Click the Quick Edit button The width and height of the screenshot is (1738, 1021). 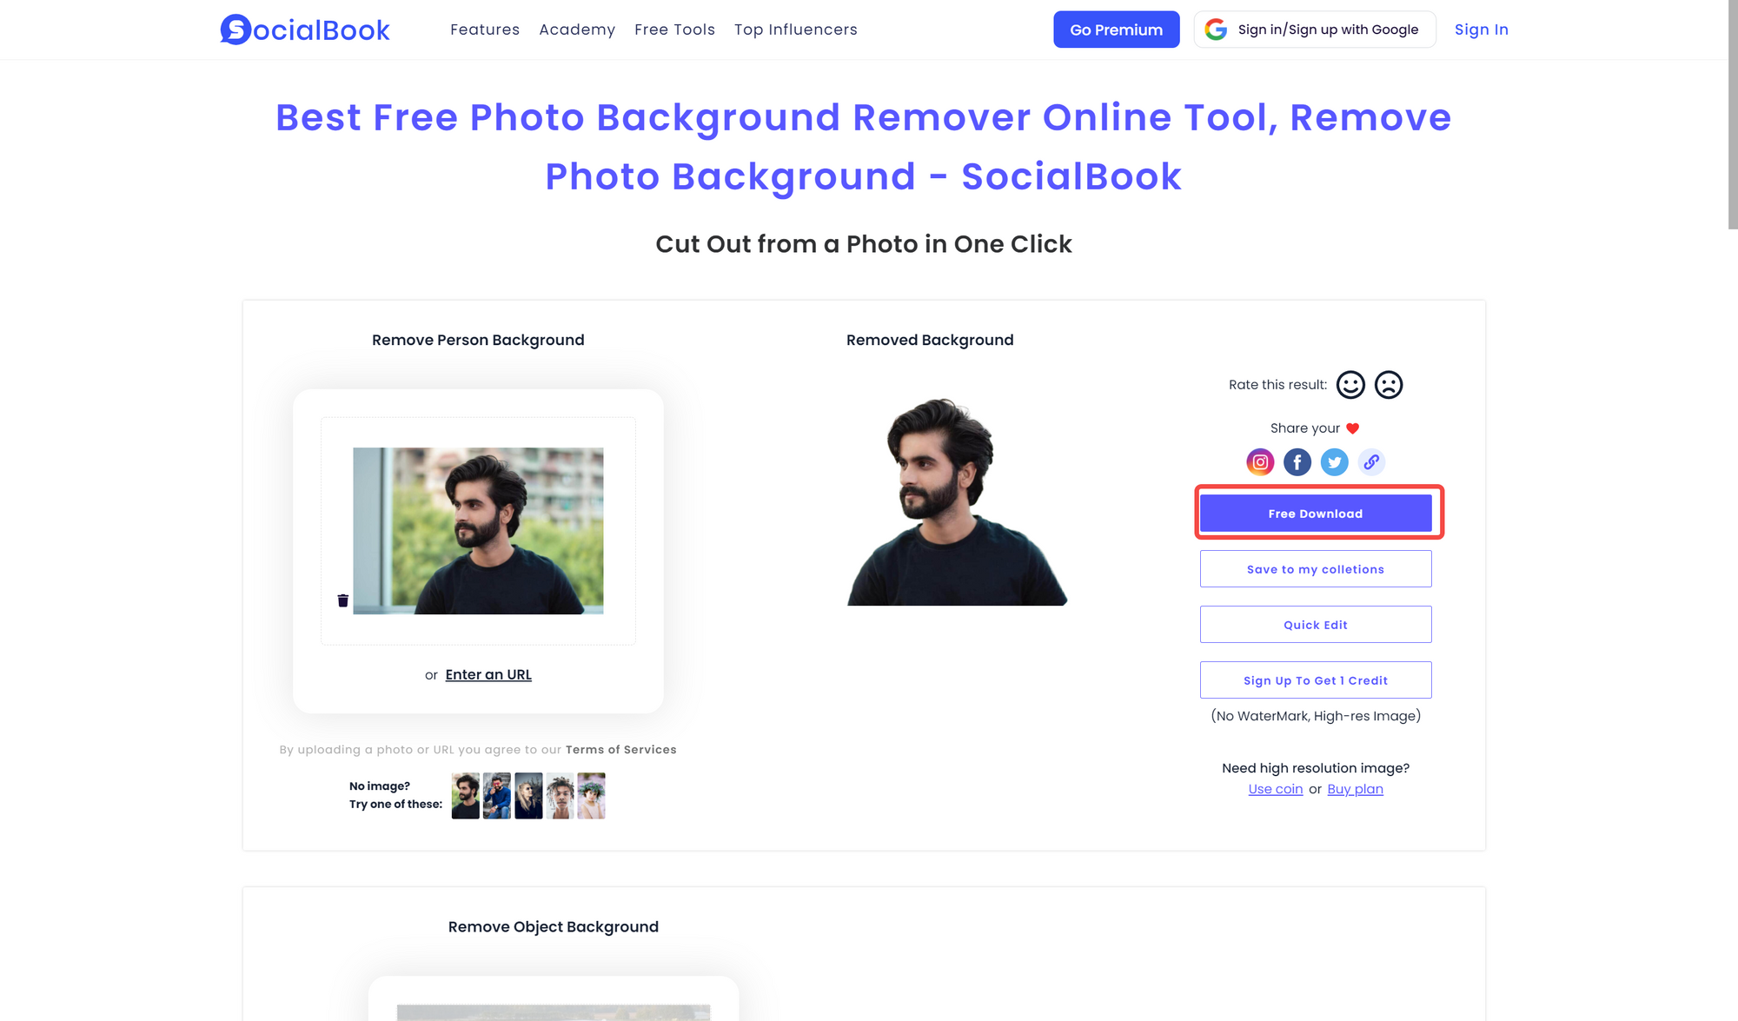pos(1315,624)
